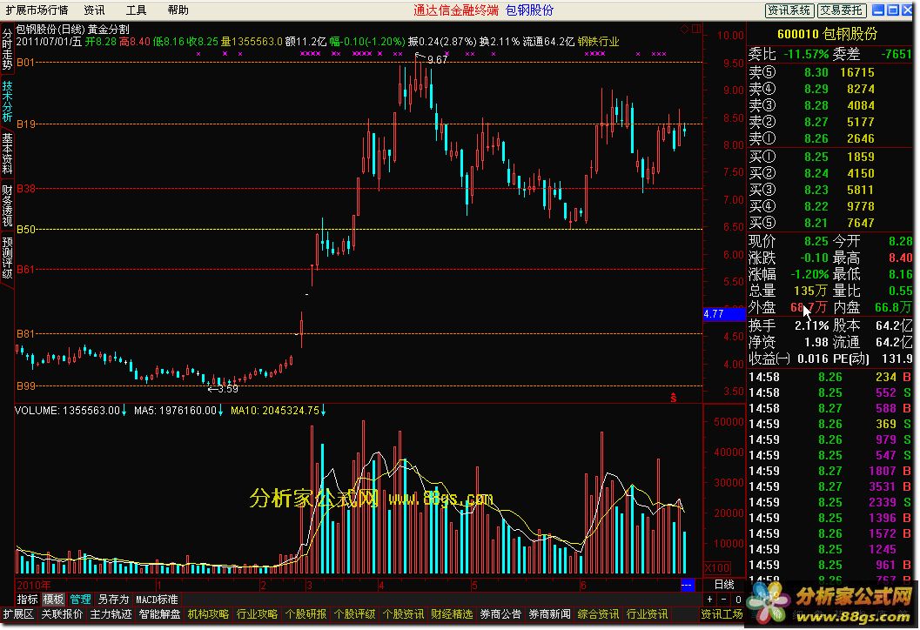Click the 资讯系统 button
This screenshot has width=920, height=630.
click(x=789, y=10)
